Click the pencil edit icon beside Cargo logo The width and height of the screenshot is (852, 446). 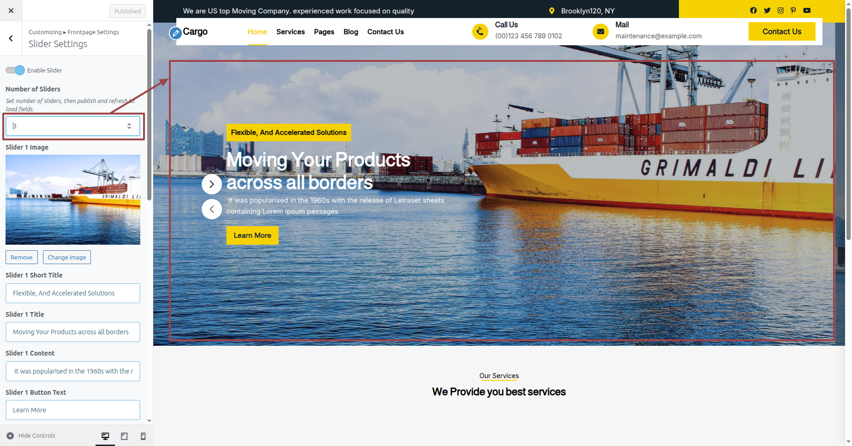[175, 33]
